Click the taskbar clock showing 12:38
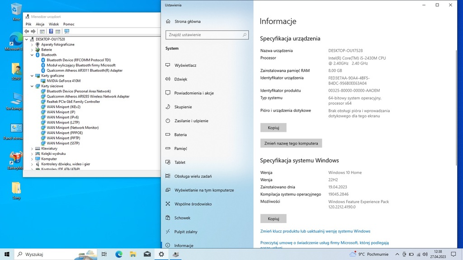This screenshot has width=463, height=260. click(x=438, y=254)
